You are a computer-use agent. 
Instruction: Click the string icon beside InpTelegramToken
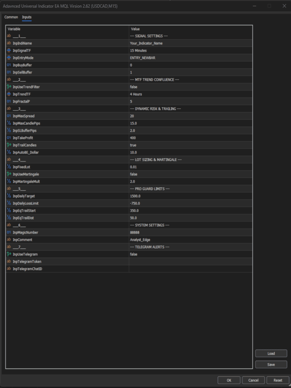(x=9, y=262)
